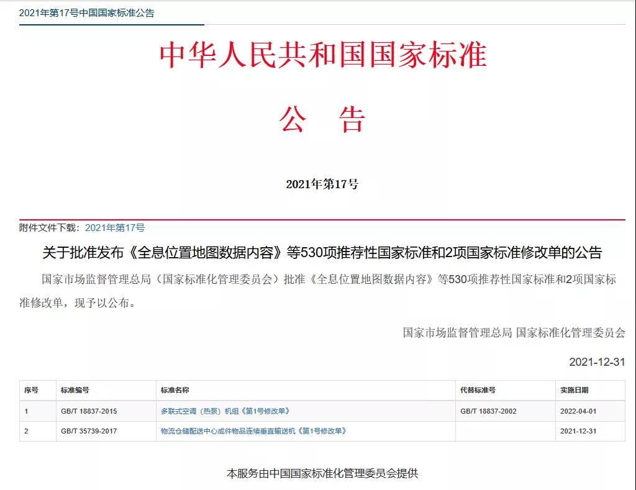The image size is (636, 490).
Task: Click the implementation date in table row 2
Action: [x=578, y=431]
